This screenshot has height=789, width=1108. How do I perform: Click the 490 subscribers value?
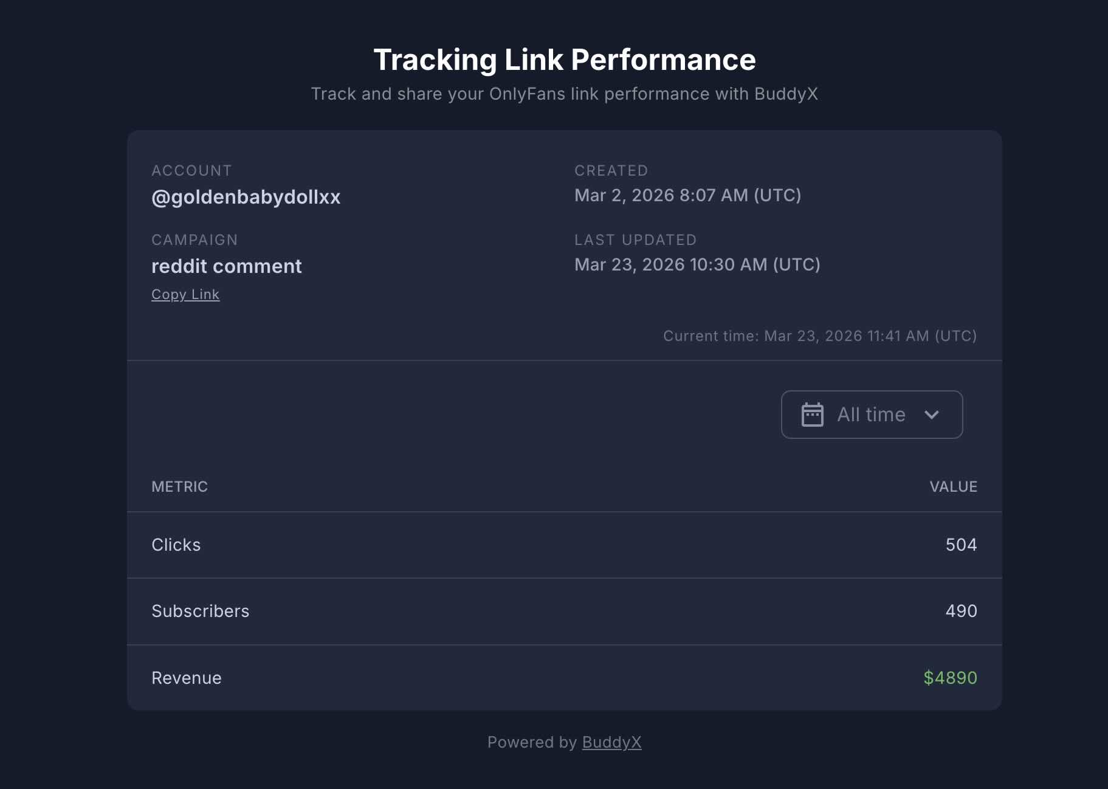pos(961,611)
